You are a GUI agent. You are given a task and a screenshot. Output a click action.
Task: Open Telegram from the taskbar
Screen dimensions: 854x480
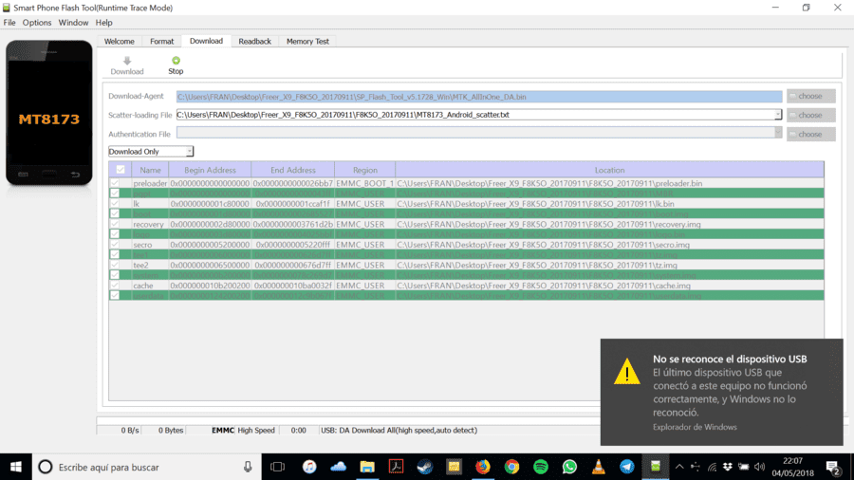click(x=627, y=467)
